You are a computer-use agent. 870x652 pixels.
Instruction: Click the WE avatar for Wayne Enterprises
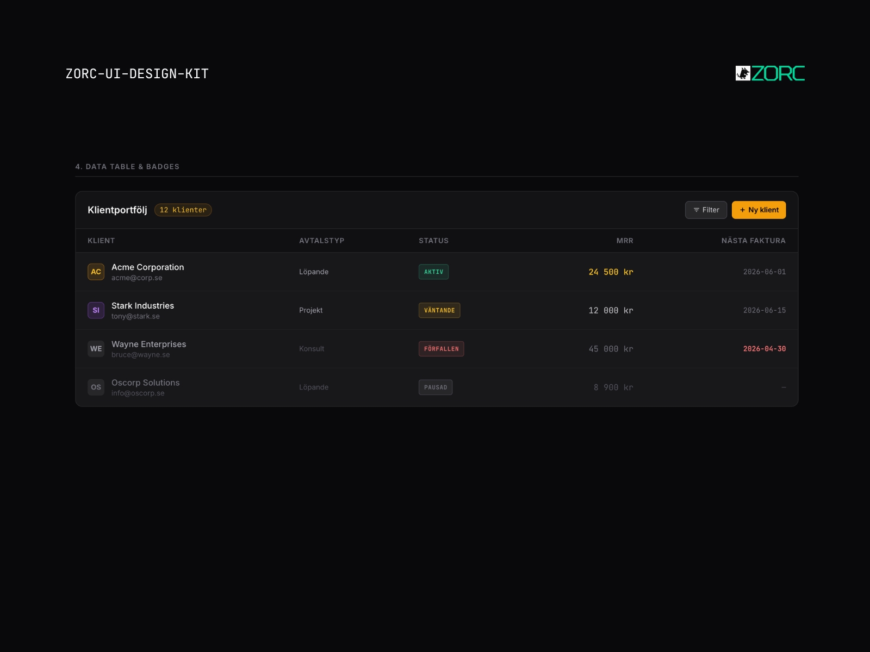[x=96, y=349]
